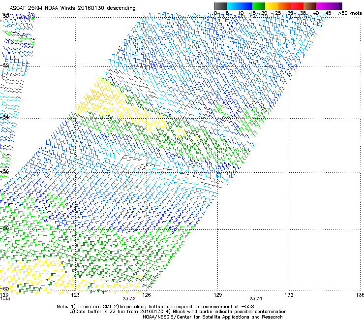Click the longitude label '123'
Viewport: 364px width, 320px height.
[75, 295]
